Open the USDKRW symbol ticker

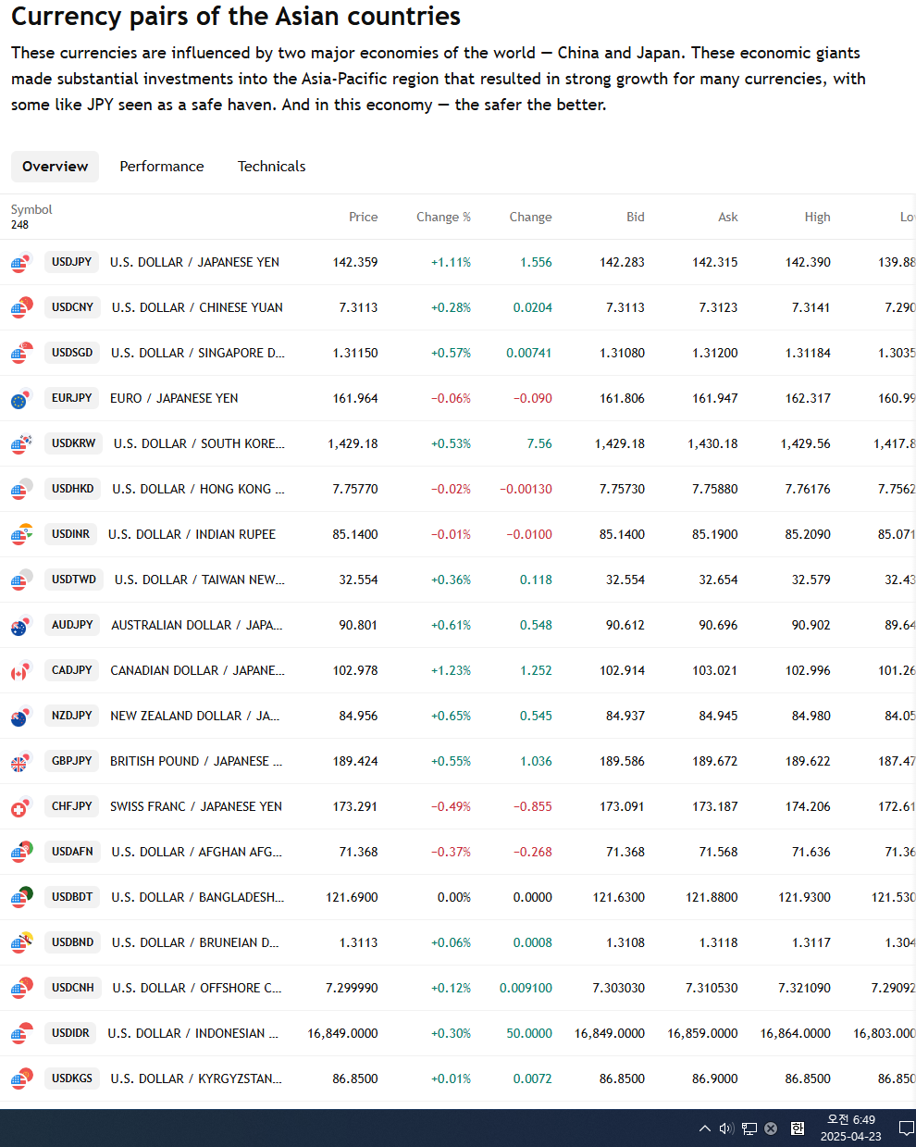74,443
